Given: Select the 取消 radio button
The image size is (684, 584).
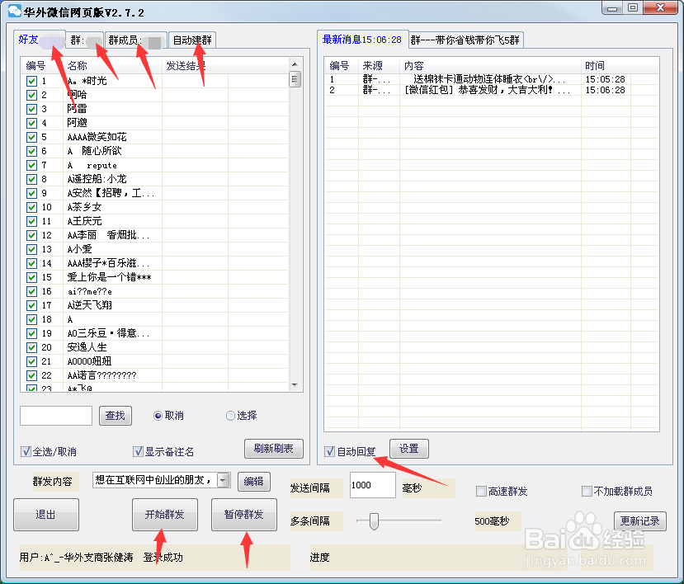Looking at the screenshot, I should coord(158,416).
